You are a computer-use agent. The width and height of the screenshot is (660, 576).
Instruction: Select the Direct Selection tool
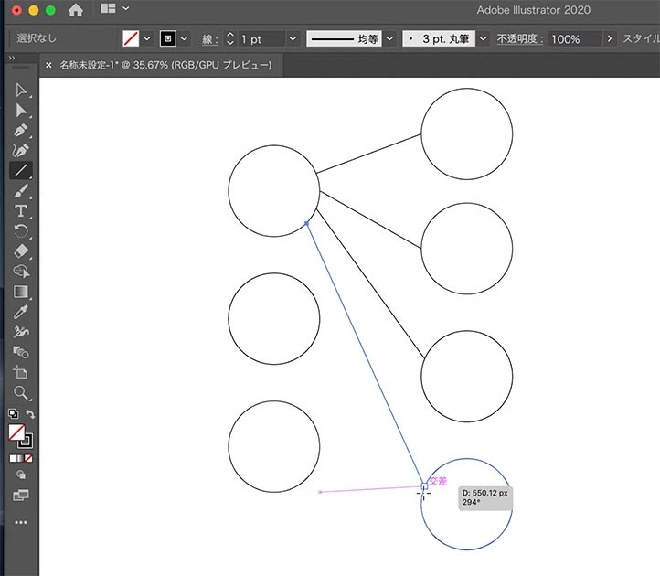21,111
